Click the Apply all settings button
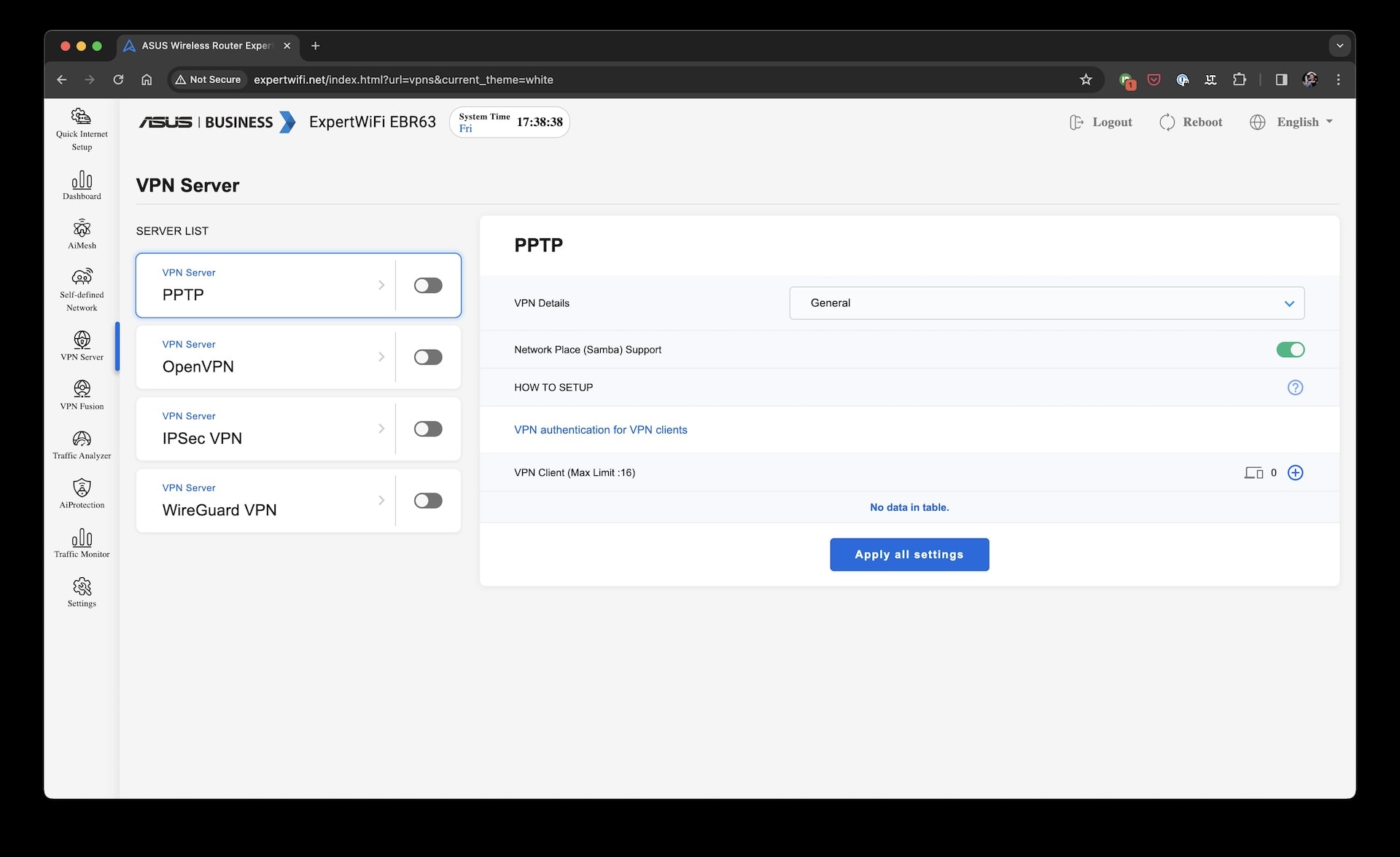Screen dimensions: 1400x857 (x=909, y=555)
